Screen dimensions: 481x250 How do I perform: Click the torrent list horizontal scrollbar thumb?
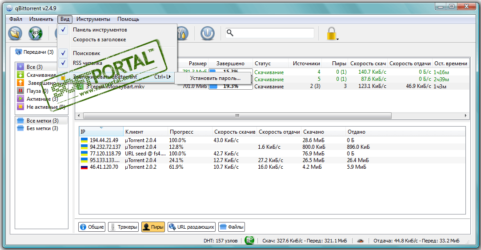coord(237,115)
